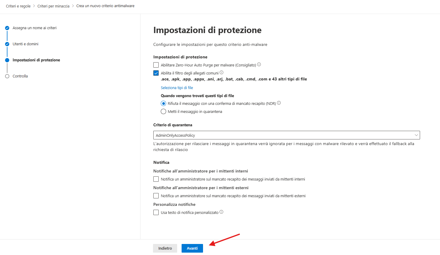
Task: Select Metti il messaggio in quarantena option
Action: pos(163,111)
